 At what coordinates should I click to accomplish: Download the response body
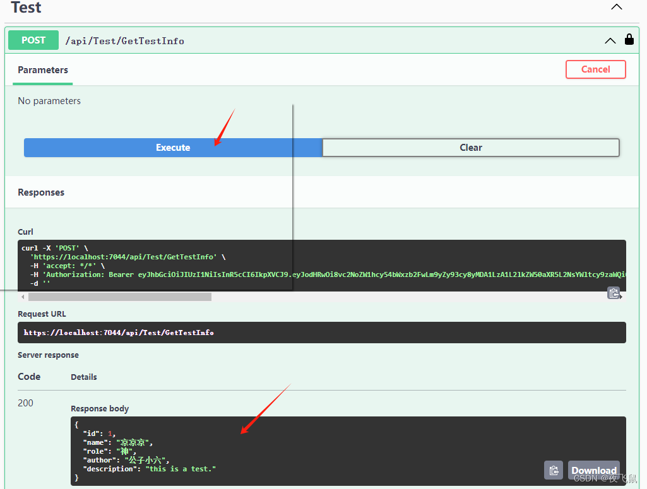pyautogui.click(x=593, y=470)
